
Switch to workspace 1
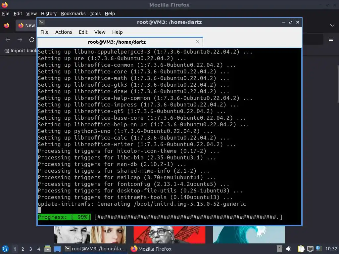[15, 249]
